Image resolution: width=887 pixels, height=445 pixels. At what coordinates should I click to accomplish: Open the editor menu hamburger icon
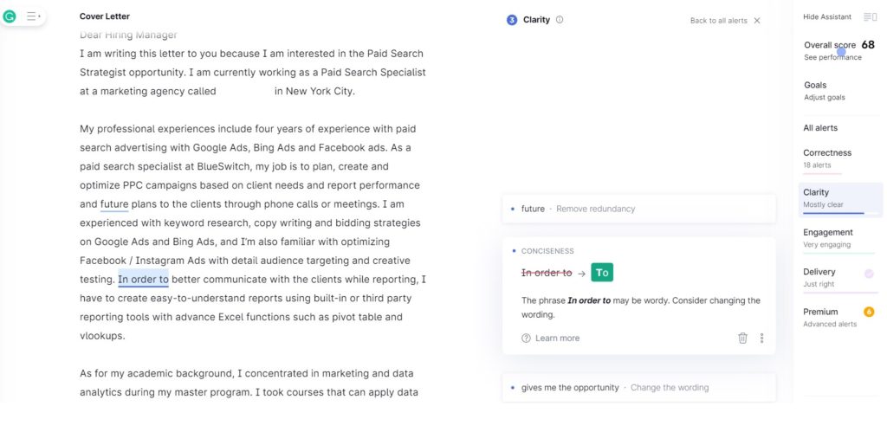click(33, 16)
